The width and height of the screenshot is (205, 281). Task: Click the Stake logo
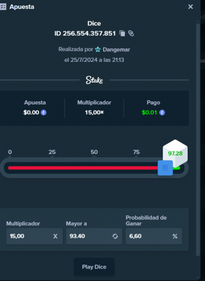tap(94, 80)
